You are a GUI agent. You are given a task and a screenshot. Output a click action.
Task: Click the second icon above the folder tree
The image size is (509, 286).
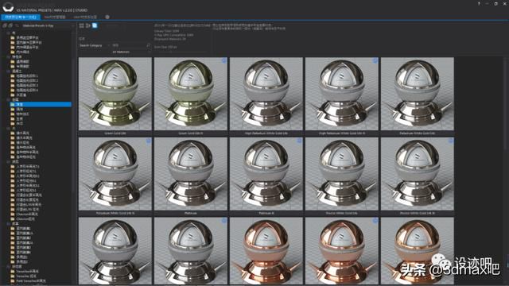tap(10, 25)
